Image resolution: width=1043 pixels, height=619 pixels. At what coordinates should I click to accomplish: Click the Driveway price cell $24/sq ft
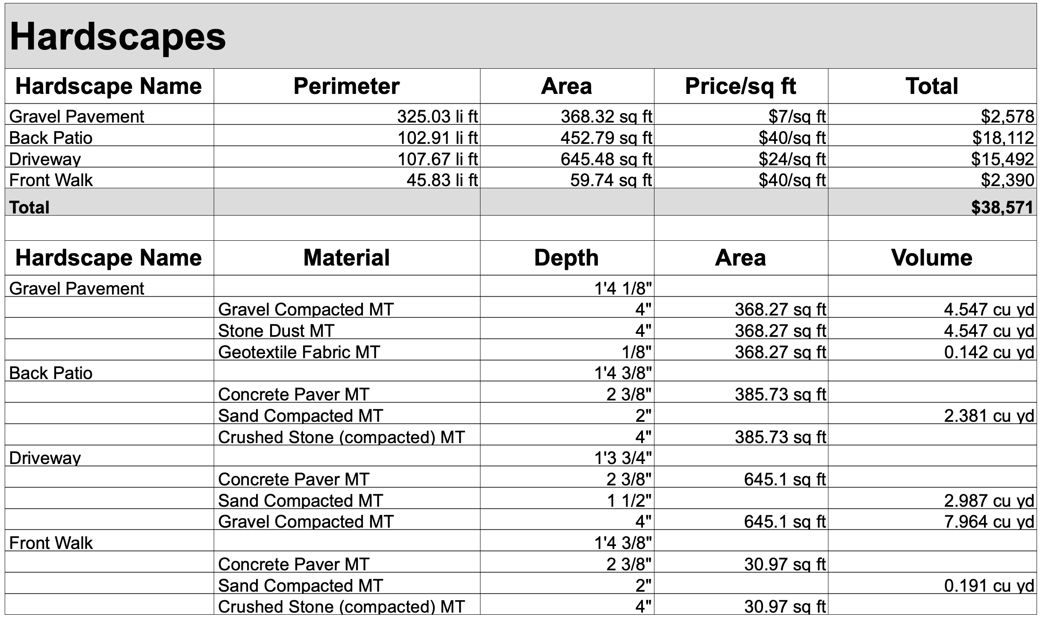[741, 157]
